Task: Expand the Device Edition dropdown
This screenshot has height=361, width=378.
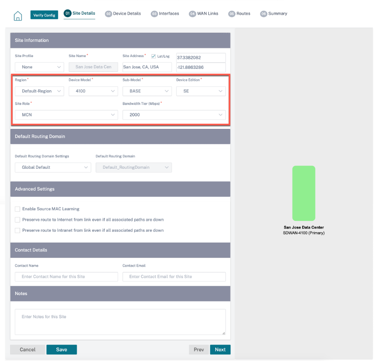Action: (201, 91)
